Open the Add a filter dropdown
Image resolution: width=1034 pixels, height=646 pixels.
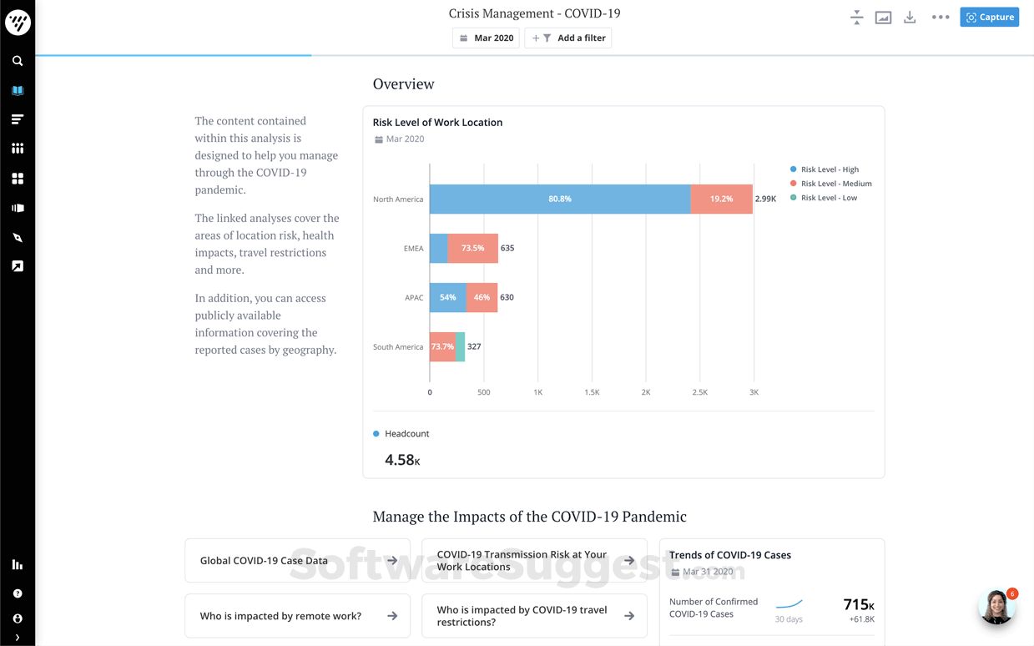(x=567, y=38)
